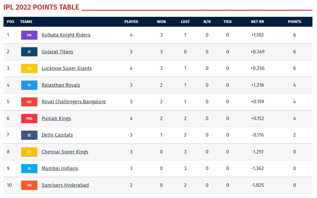
Task: Click the RR team logo
Action: pyautogui.click(x=29, y=85)
